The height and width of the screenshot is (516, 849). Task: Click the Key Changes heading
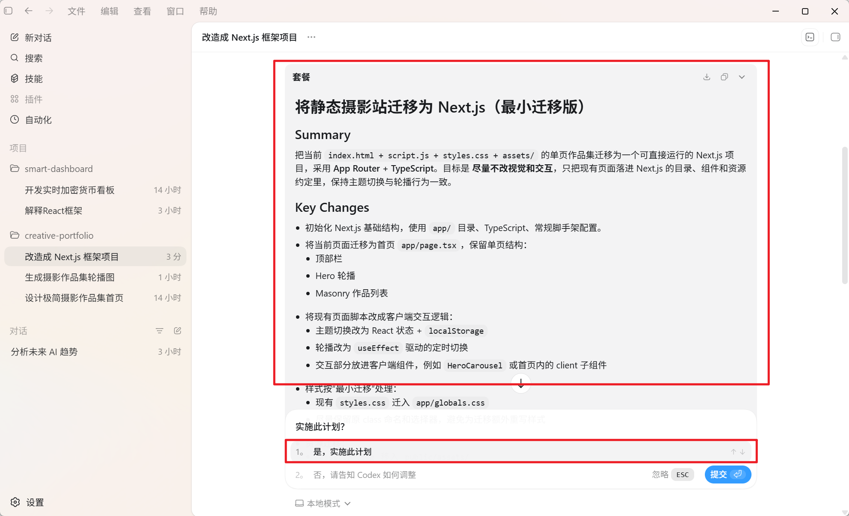click(x=332, y=208)
